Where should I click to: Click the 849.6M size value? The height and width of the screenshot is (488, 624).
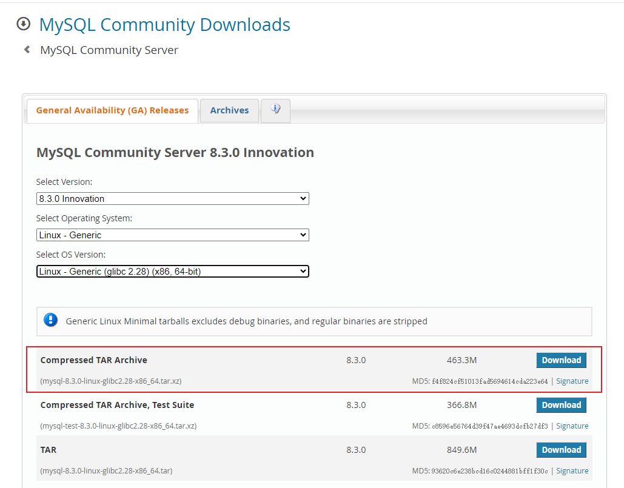pos(461,450)
